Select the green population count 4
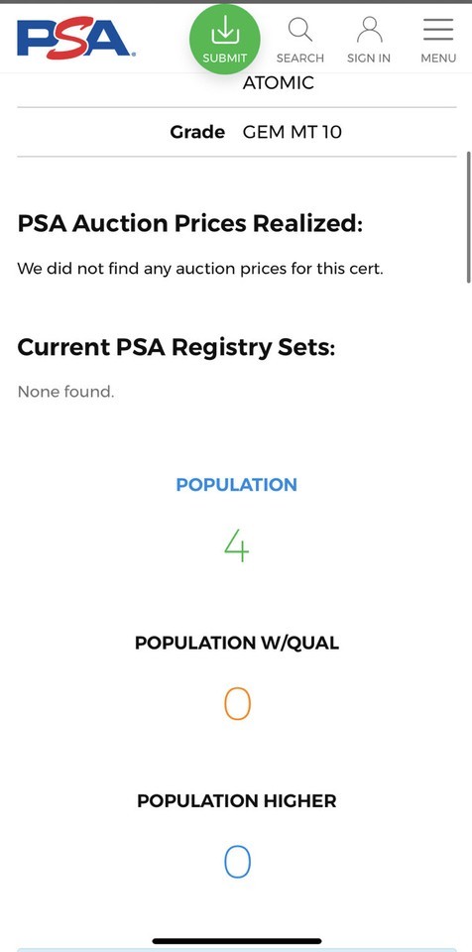 (236, 545)
